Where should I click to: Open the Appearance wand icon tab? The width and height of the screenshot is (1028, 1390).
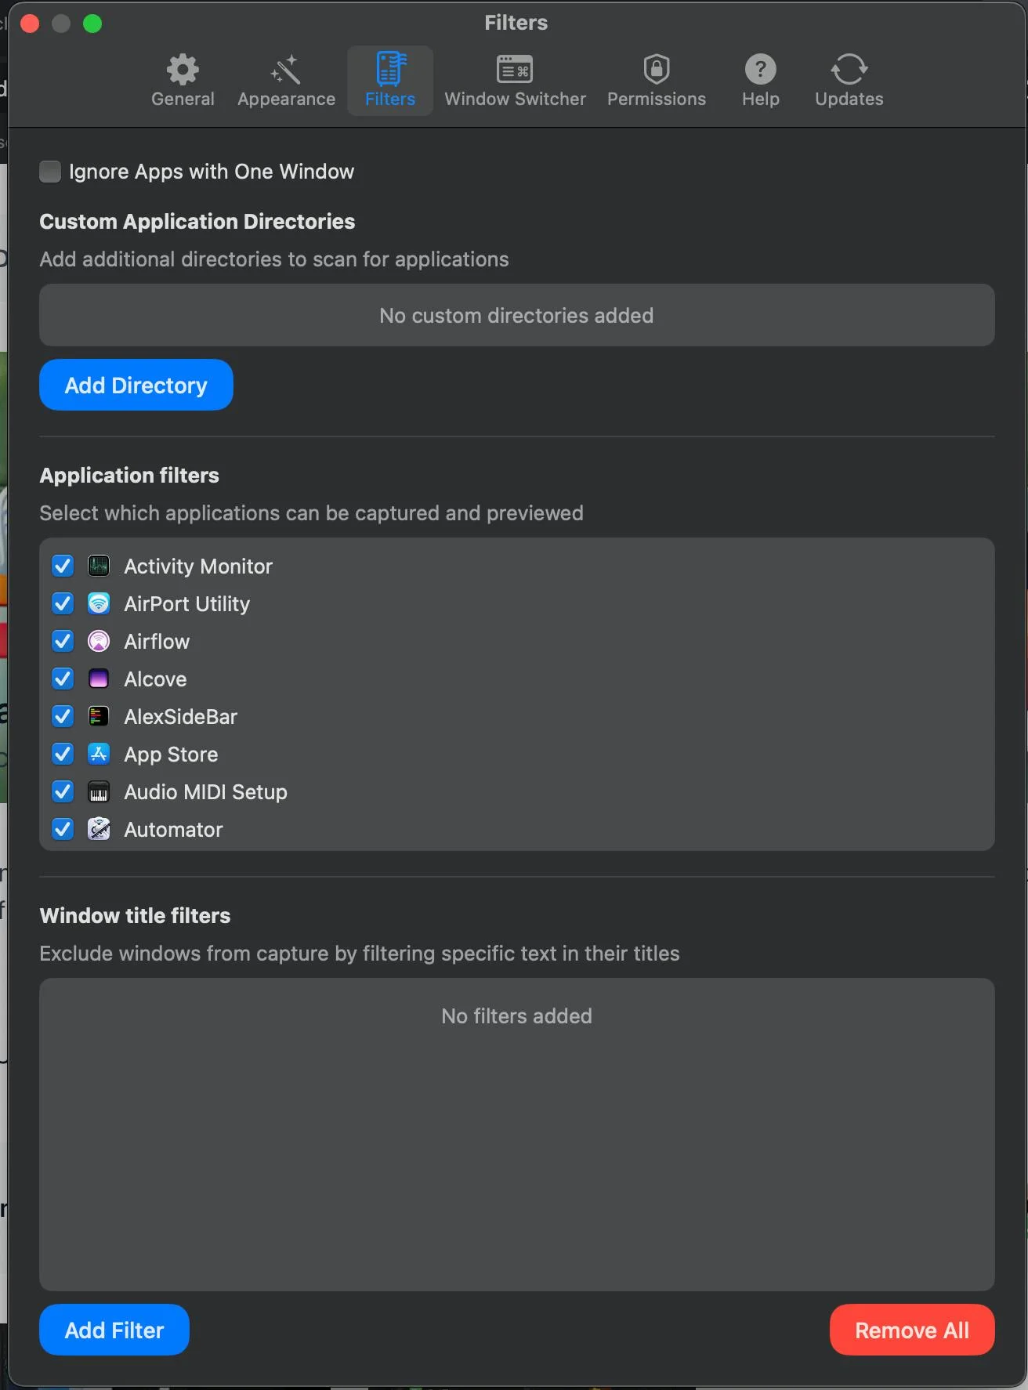(x=286, y=81)
